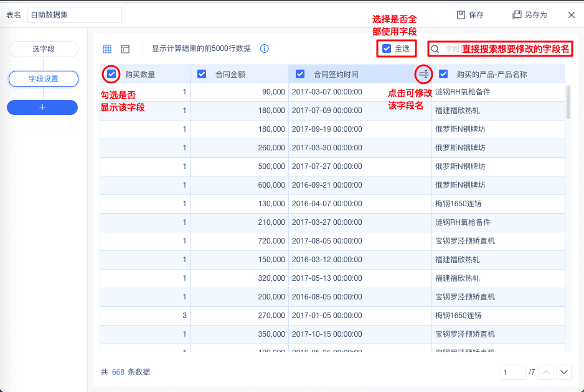Go to next page arrow
This screenshot has height=392, width=584.
[x=564, y=372]
